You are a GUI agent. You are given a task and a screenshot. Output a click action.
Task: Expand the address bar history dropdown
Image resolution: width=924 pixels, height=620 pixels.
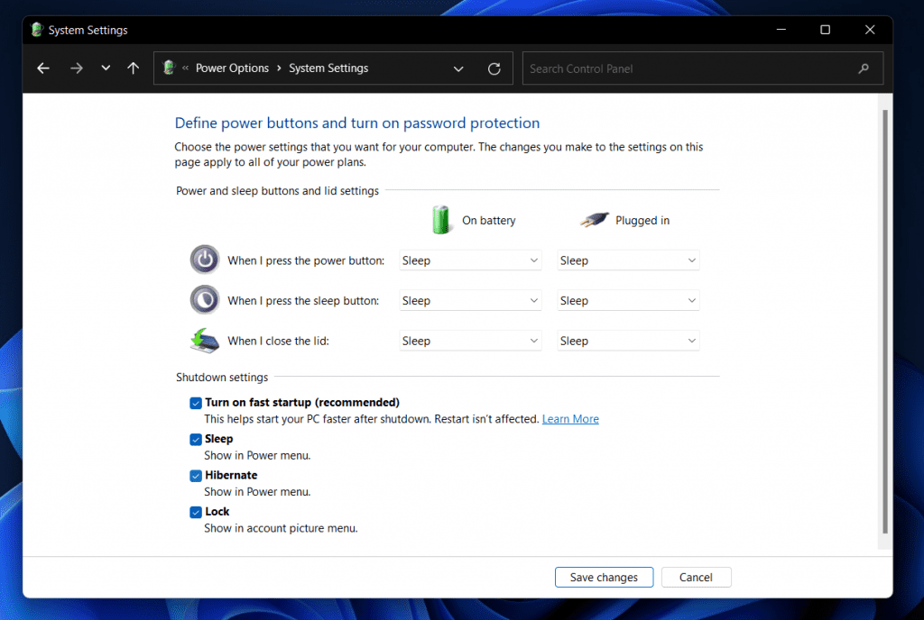(458, 68)
